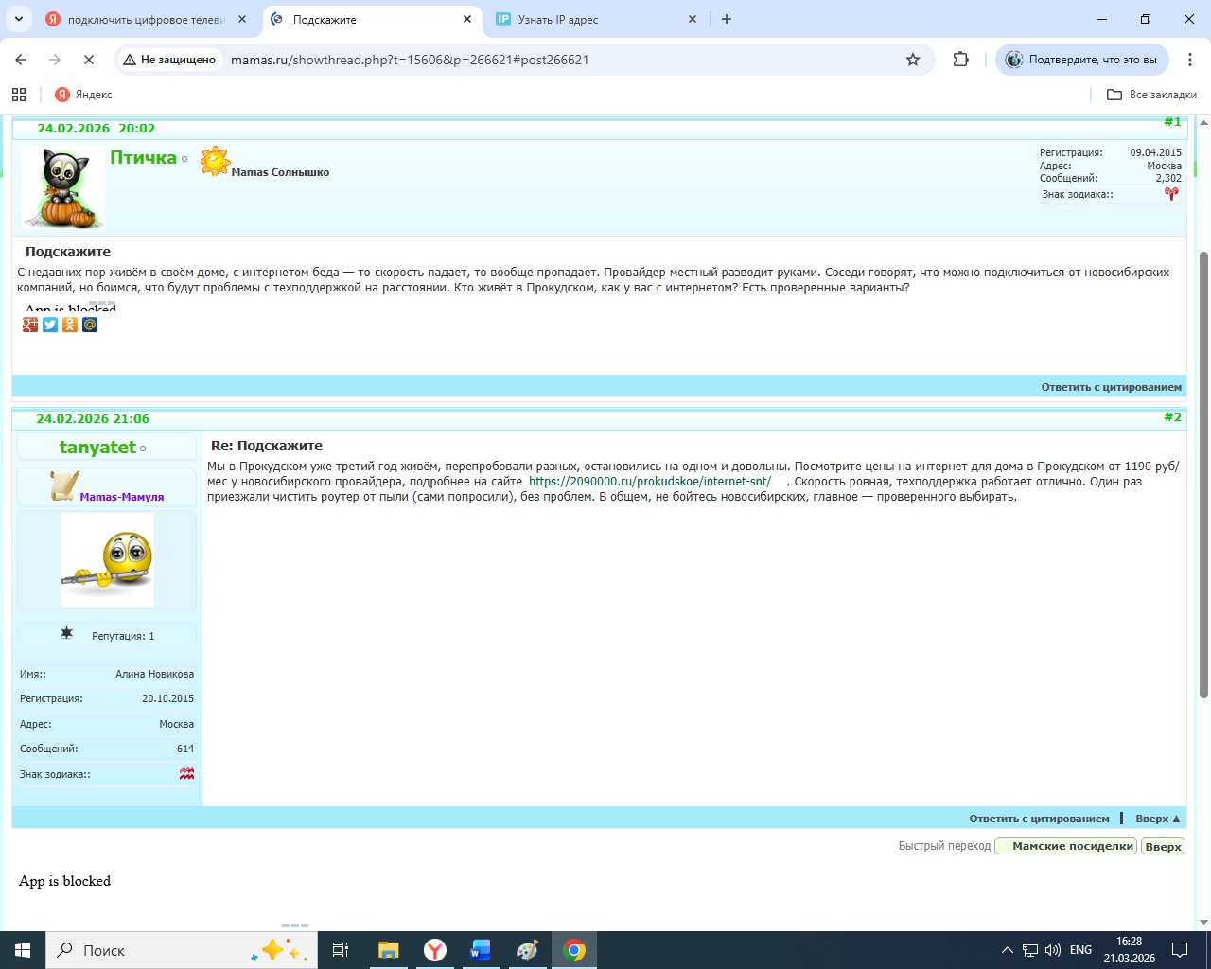Open the Яндекс bookmark
This screenshot has height=969, width=1211.
(x=83, y=95)
